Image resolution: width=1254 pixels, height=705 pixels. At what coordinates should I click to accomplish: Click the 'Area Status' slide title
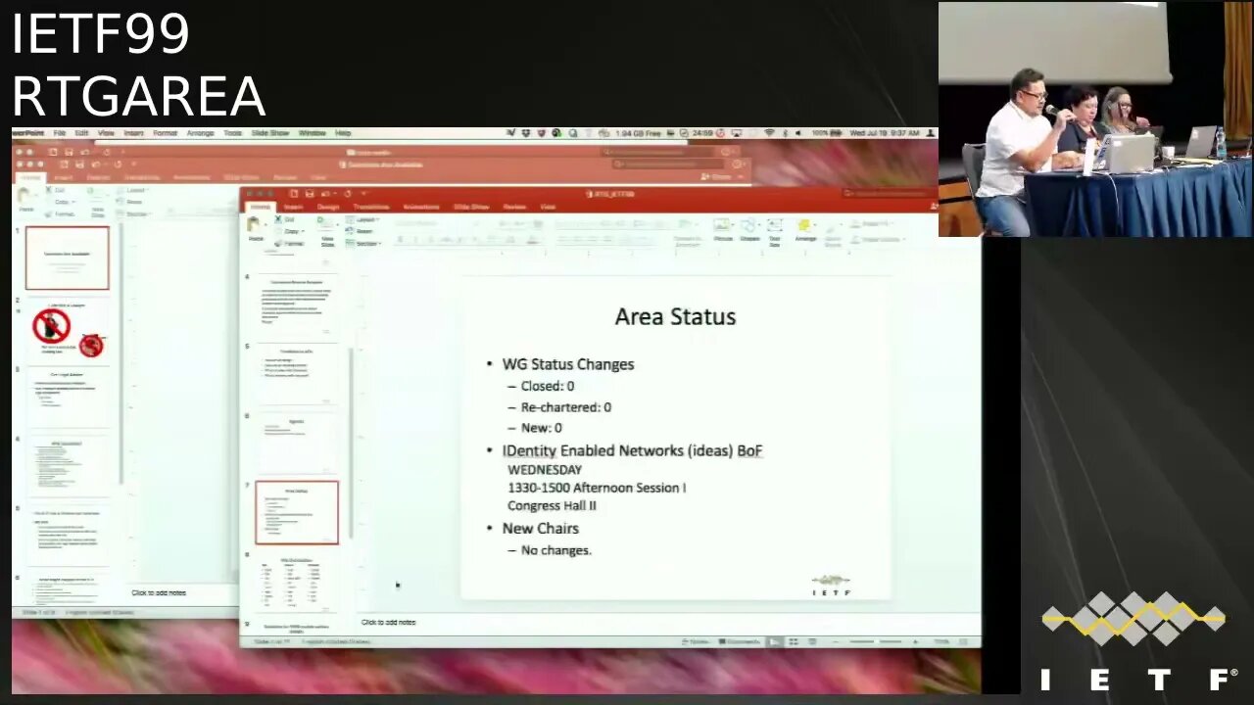(x=675, y=316)
